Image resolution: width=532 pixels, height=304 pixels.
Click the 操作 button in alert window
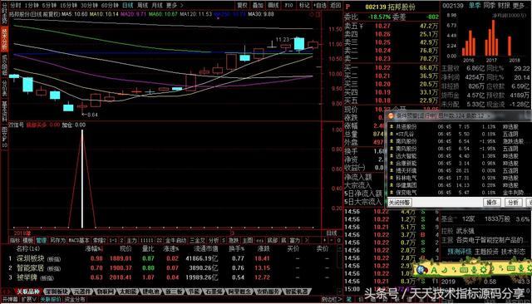[x=492, y=203]
